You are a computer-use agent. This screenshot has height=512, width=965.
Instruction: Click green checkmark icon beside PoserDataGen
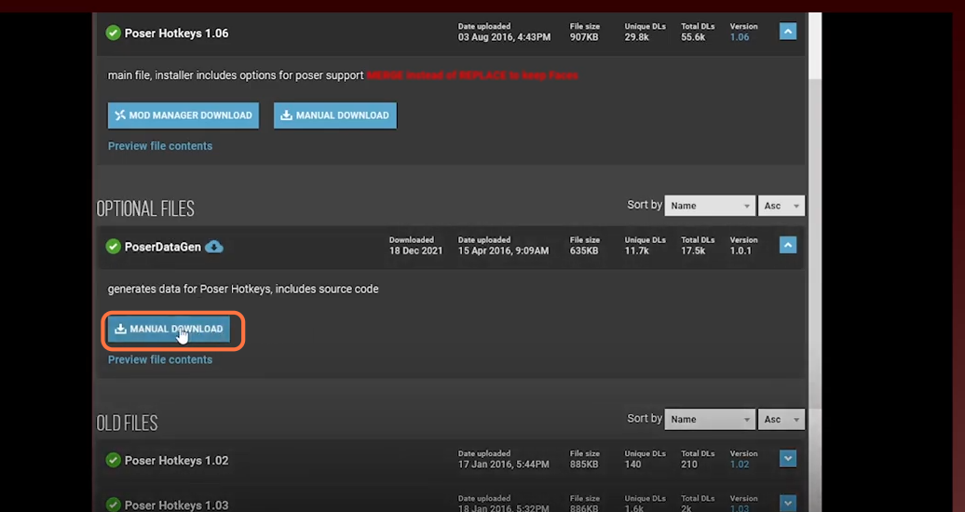coord(114,247)
